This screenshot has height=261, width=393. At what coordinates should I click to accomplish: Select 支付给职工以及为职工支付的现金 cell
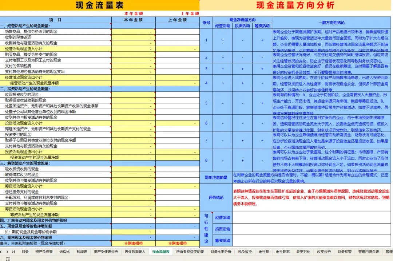pyautogui.click(x=56, y=60)
